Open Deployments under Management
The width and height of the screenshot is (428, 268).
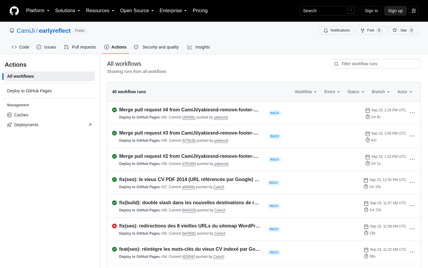pos(50,125)
